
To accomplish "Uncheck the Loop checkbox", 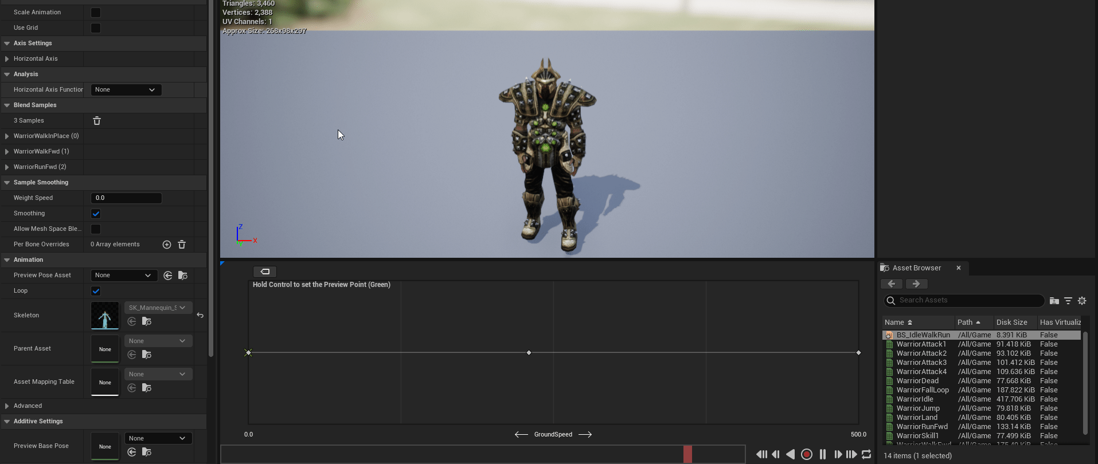I will 96,291.
